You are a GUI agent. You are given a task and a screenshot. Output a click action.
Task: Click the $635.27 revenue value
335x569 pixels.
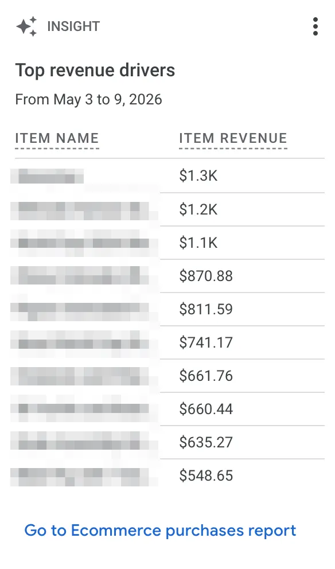tap(206, 442)
